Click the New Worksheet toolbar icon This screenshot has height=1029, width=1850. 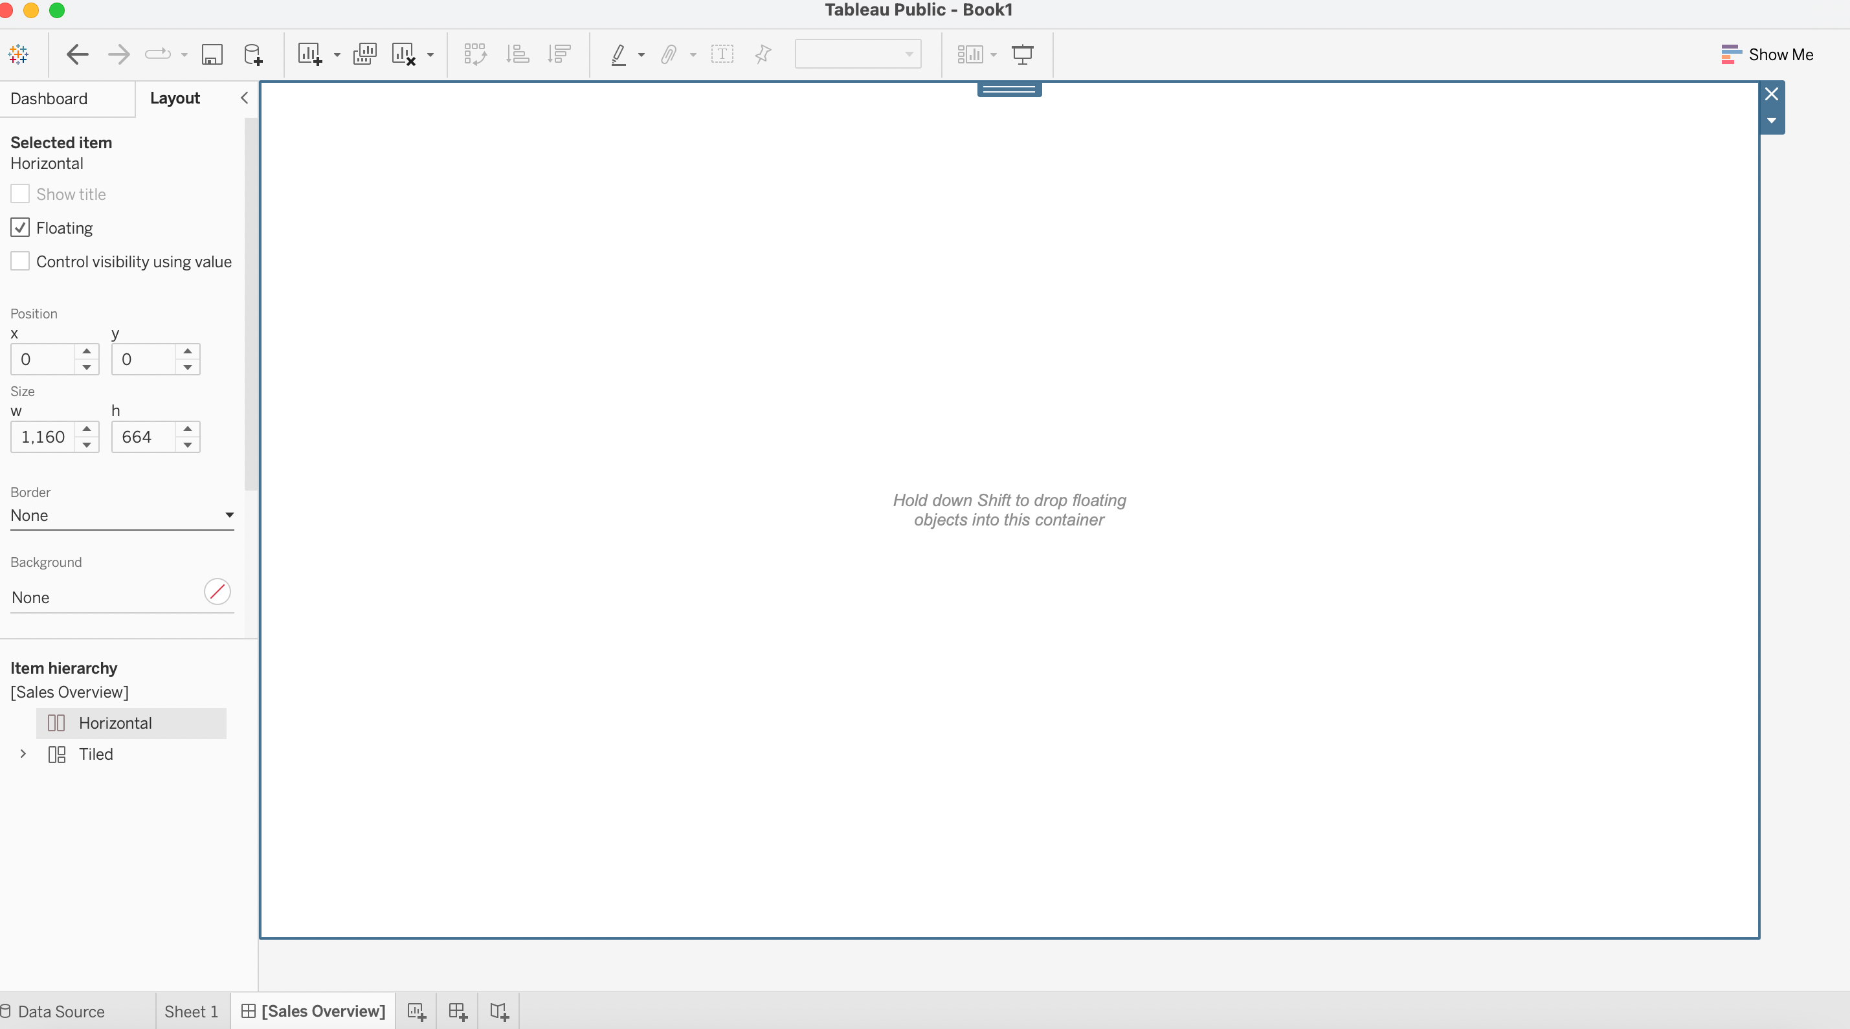pos(309,54)
